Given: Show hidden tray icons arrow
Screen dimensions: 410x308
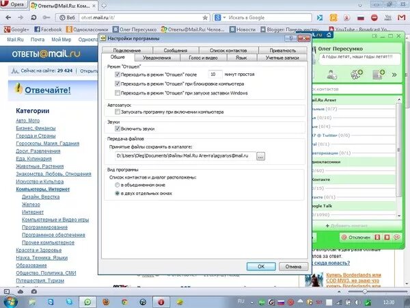Looking at the screenshot, I should 251,303.
